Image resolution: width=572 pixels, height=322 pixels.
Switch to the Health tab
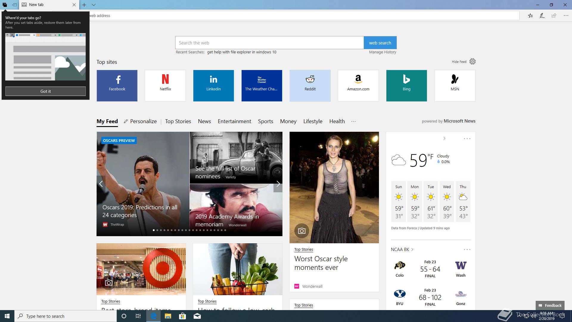(337, 121)
